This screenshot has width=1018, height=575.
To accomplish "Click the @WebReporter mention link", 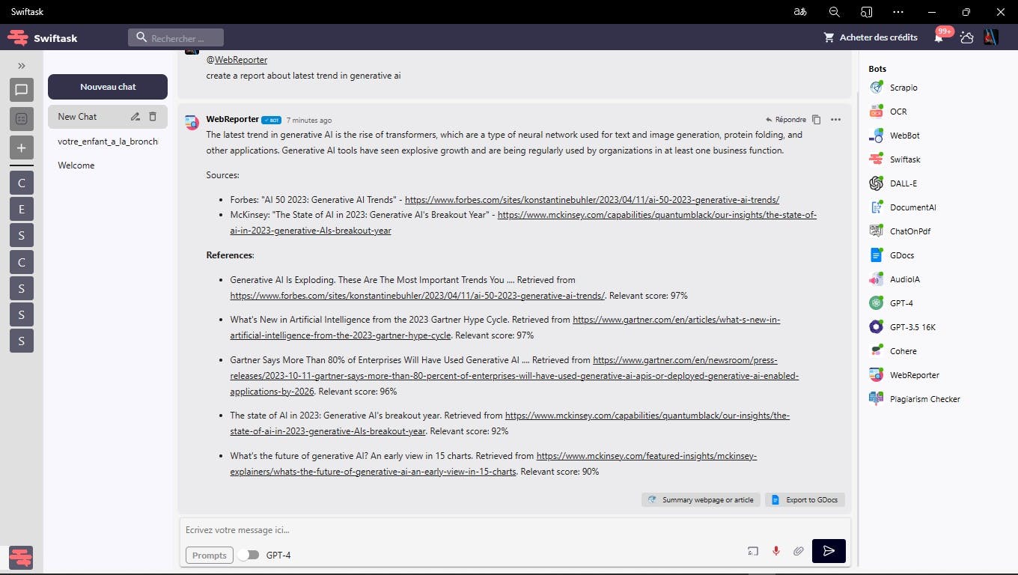I will click(x=237, y=60).
